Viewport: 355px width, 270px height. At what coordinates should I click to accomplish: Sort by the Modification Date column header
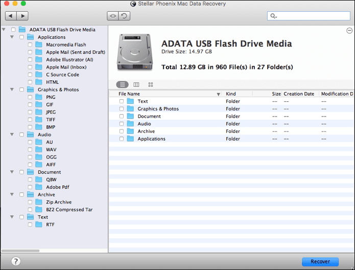(337, 94)
